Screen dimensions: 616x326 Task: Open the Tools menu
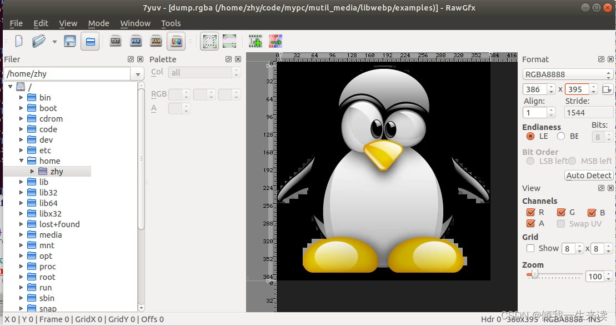[x=171, y=23]
